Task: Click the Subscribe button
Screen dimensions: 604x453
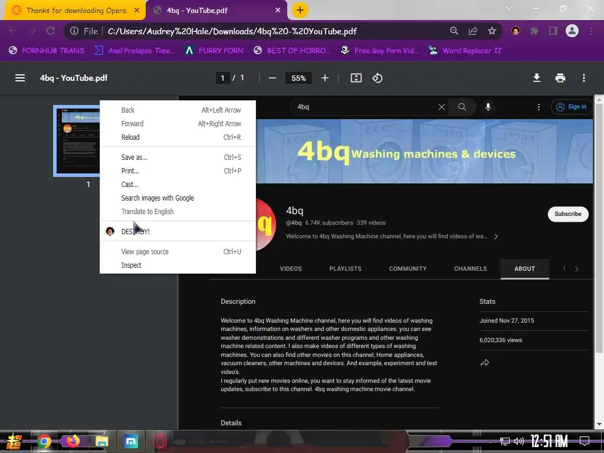Action: tap(568, 214)
